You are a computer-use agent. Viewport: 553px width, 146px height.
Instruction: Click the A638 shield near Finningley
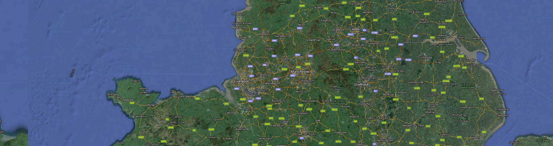pyautogui.click(x=395, y=74)
